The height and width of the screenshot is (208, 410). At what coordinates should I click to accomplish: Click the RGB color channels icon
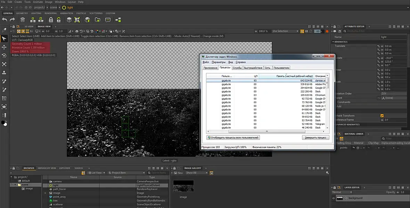click(x=97, y=31)
